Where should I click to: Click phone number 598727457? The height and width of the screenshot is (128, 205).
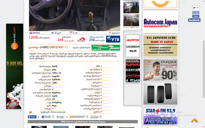tap(56, 47)
